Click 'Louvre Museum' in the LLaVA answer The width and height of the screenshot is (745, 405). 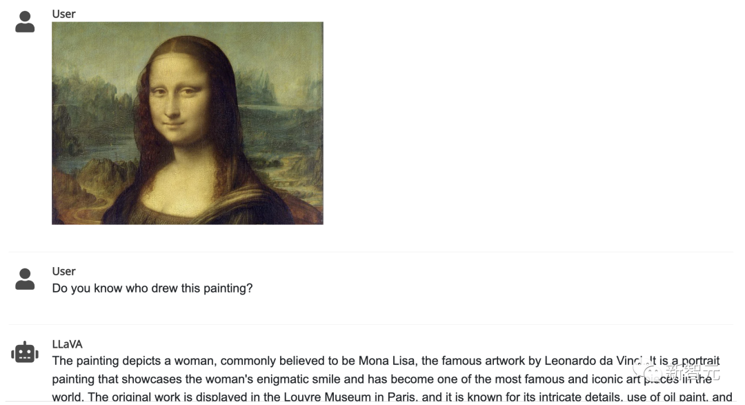point(327,397)
